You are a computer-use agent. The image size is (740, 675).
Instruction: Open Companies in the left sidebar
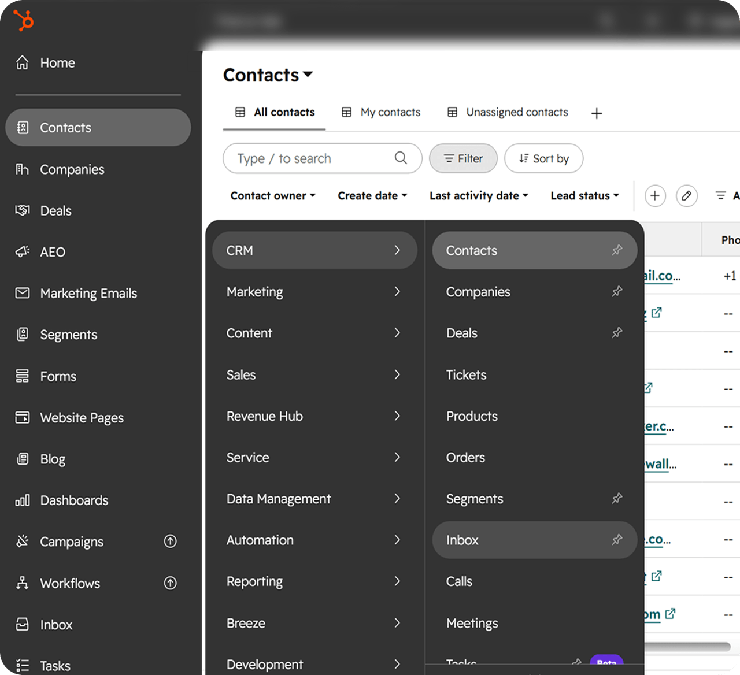60,169
